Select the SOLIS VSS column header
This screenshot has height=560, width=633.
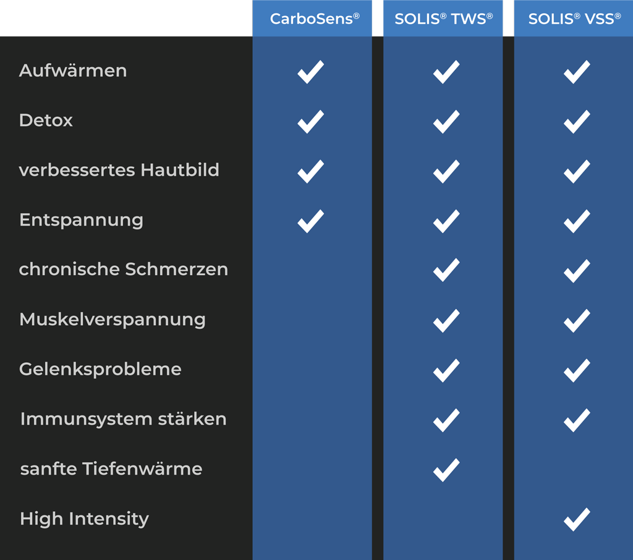[x=574, y=19]
